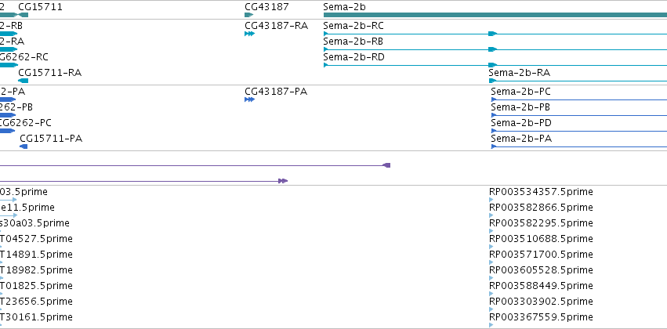Click the purple double-arrow feature end
Image resolution: width=667 pixels, height=329 pixels.
click(x=283, y=181)
